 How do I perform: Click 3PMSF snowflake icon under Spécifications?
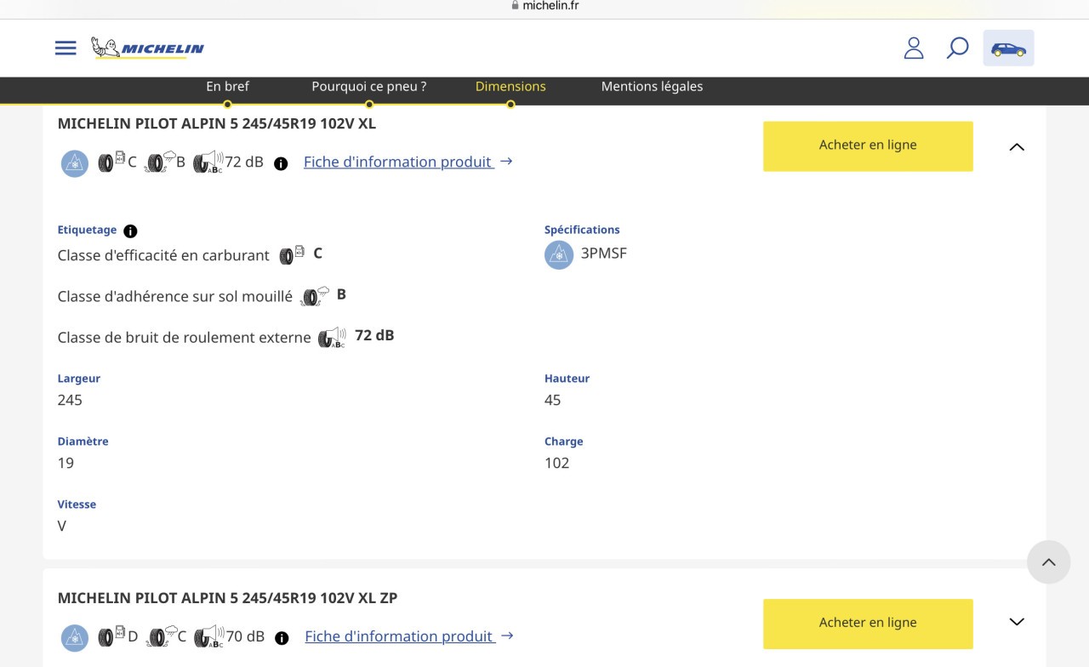[x=559, y=254]
